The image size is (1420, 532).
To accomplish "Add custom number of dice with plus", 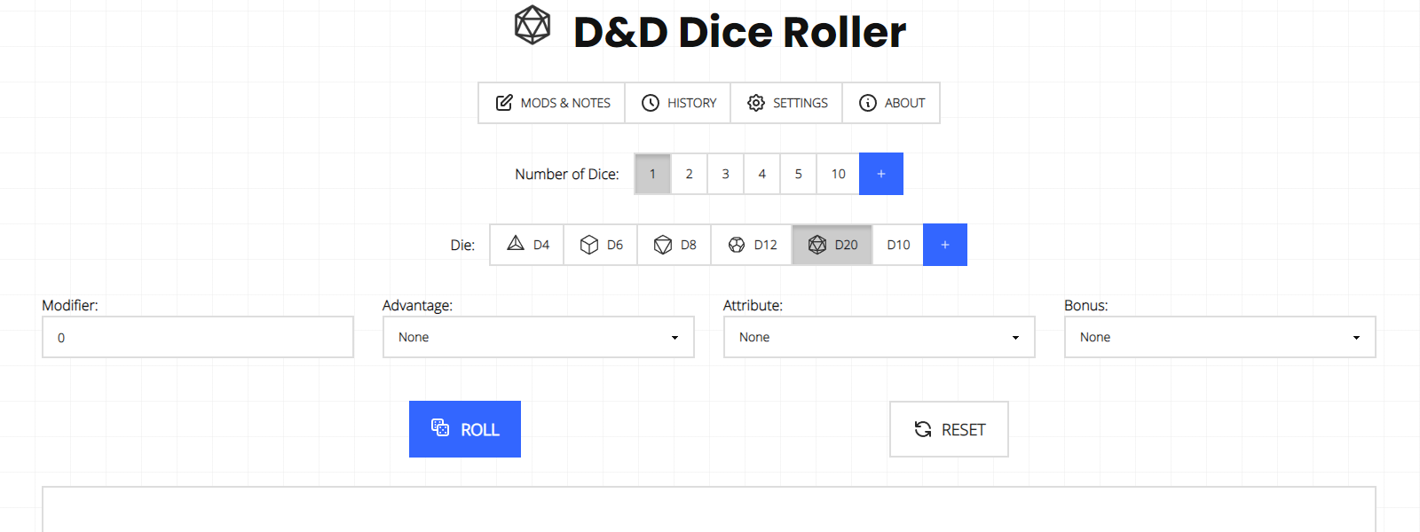I will tap(881, 174).
